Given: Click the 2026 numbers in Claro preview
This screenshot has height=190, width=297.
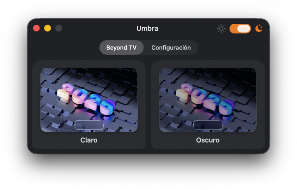Looking at the screenshot, I should (86, 99).
